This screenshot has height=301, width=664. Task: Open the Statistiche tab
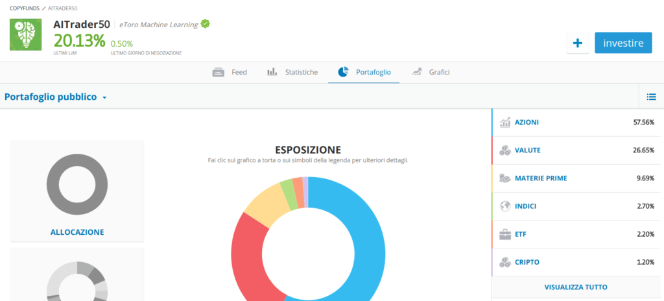(x=292, y=73)
